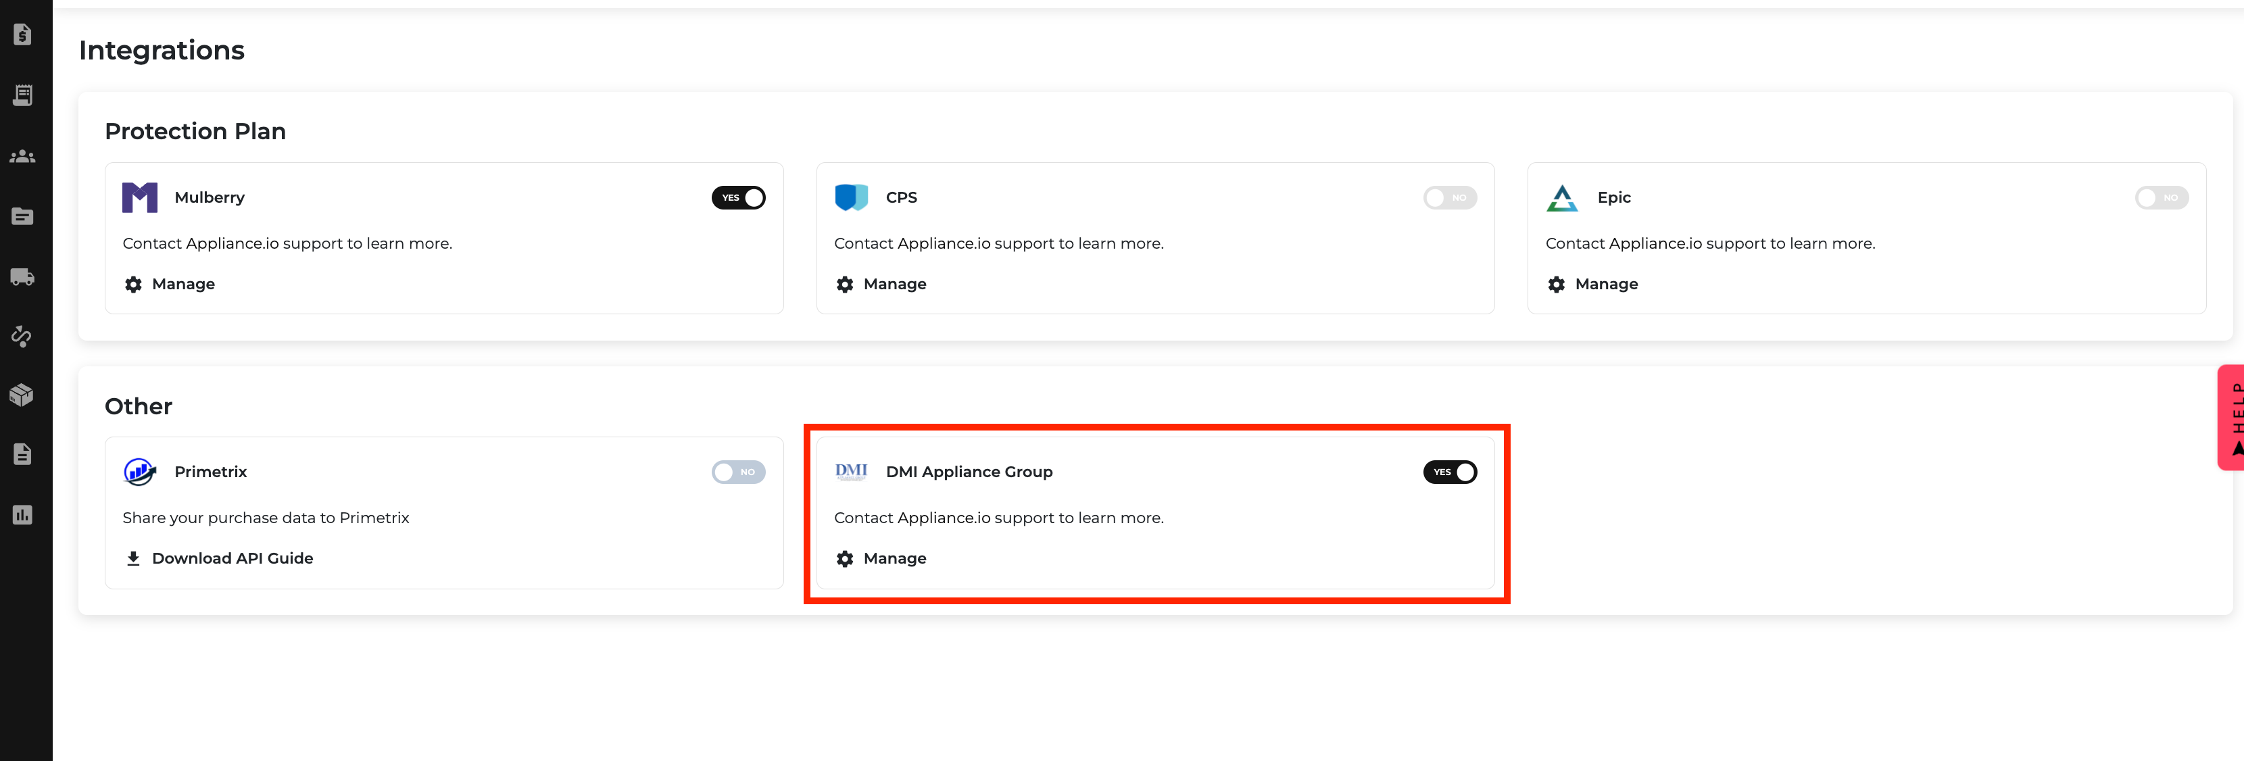Click the support contact text in CPS card
Viewport: 2244px width, 761px height.
point(999,244)
